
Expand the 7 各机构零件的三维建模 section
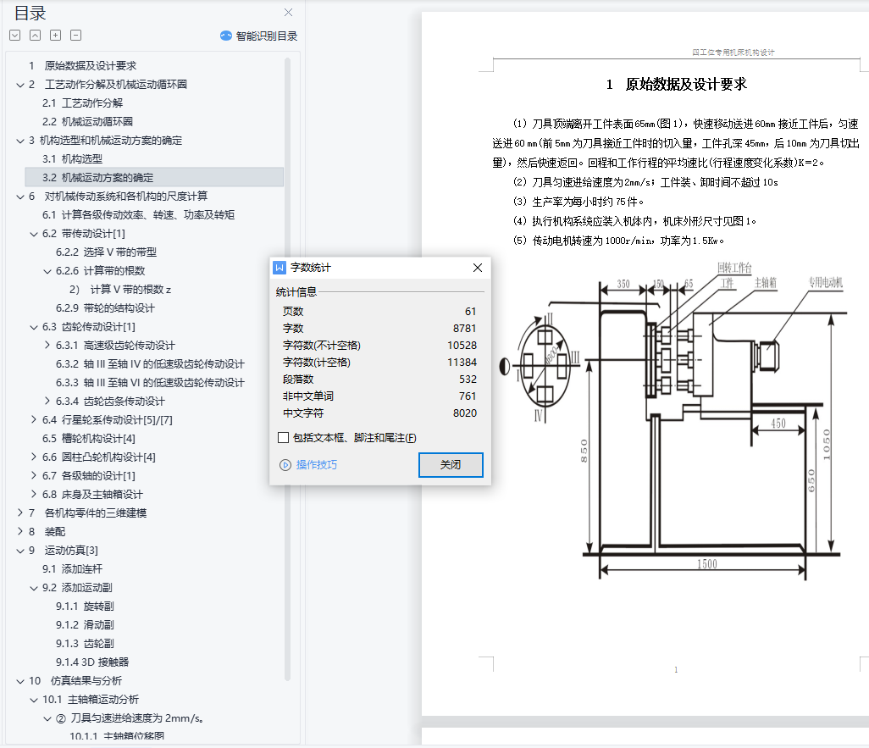click(x=20, y=513)
